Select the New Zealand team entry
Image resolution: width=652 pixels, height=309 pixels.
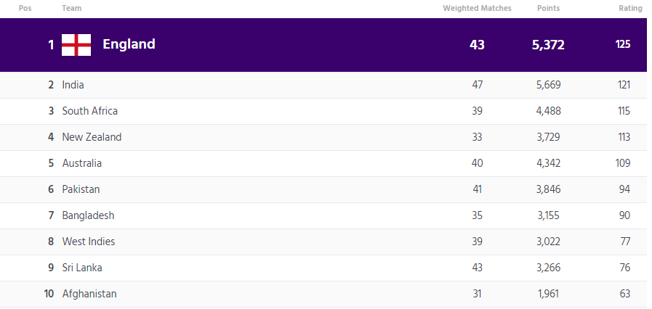[92, 137]
